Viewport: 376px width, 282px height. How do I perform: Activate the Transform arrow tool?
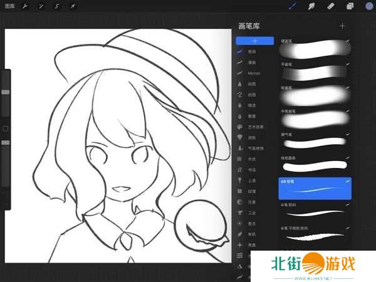[73, 6]
